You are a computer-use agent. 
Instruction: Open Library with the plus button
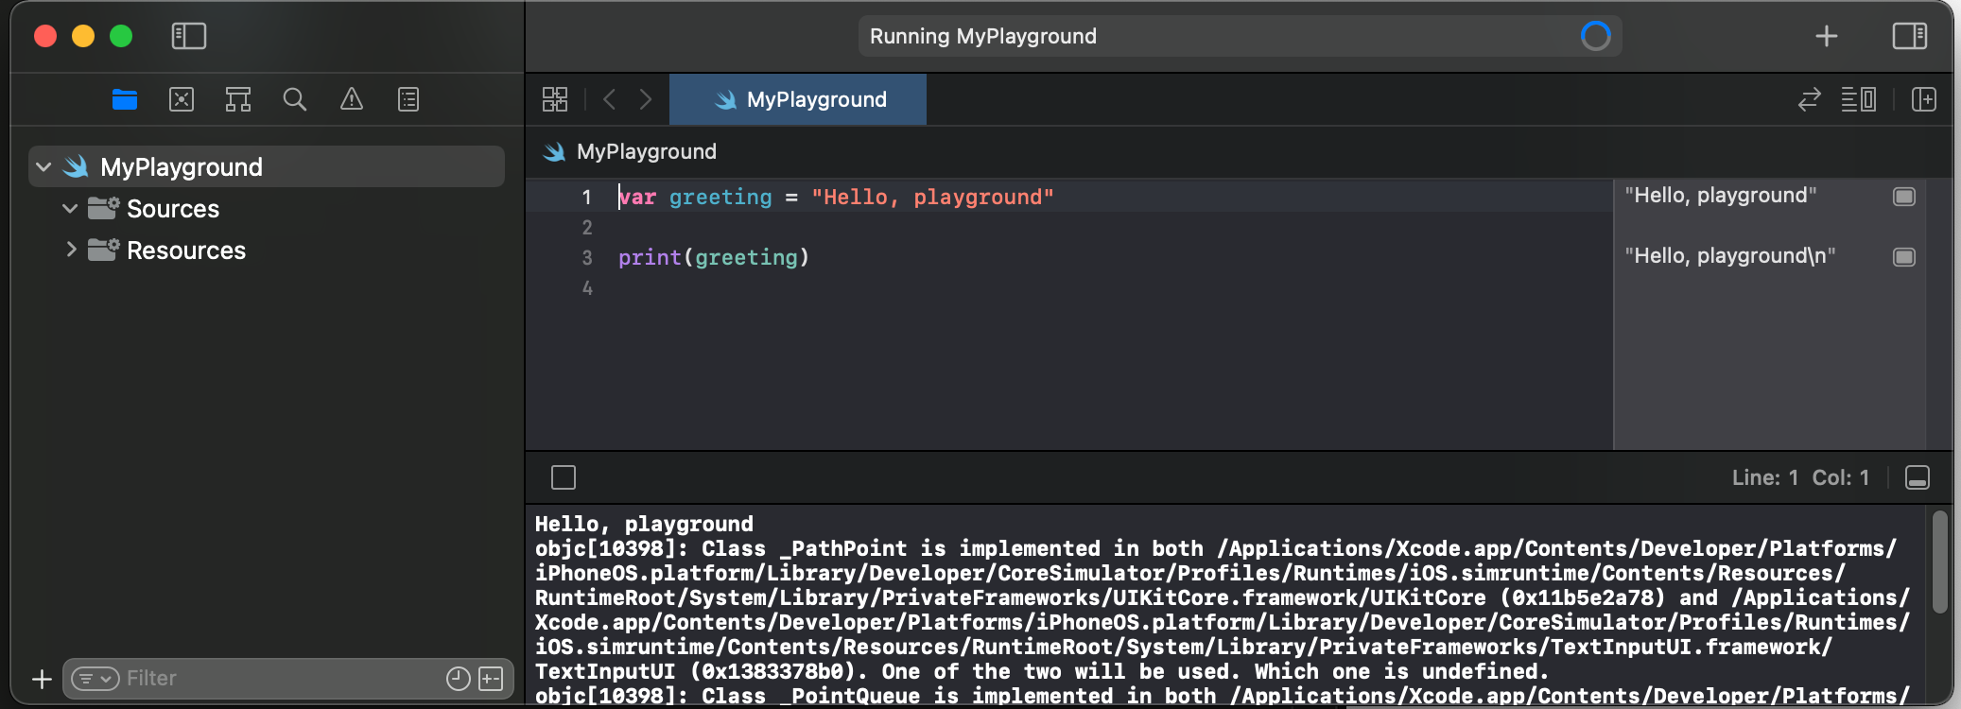tap(1827, 36)
